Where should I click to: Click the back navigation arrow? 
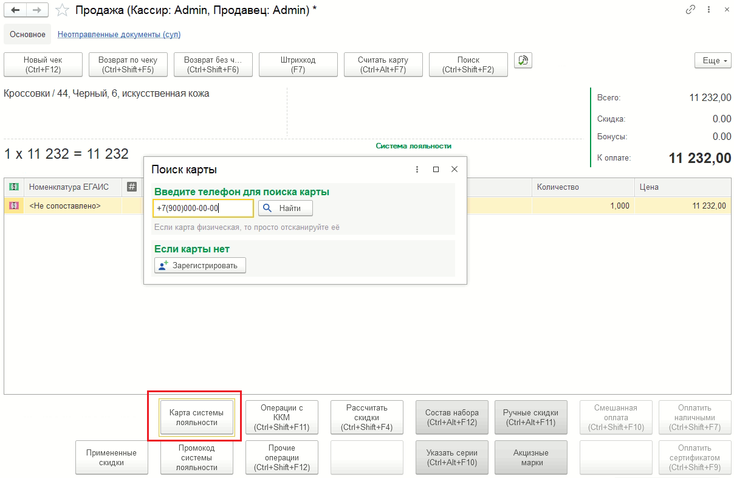click(16, 10)
